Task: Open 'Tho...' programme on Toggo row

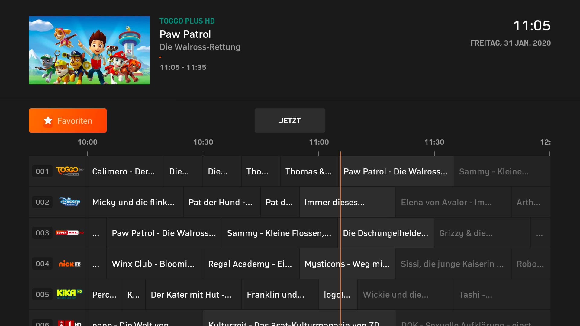Action: point(261,171)
